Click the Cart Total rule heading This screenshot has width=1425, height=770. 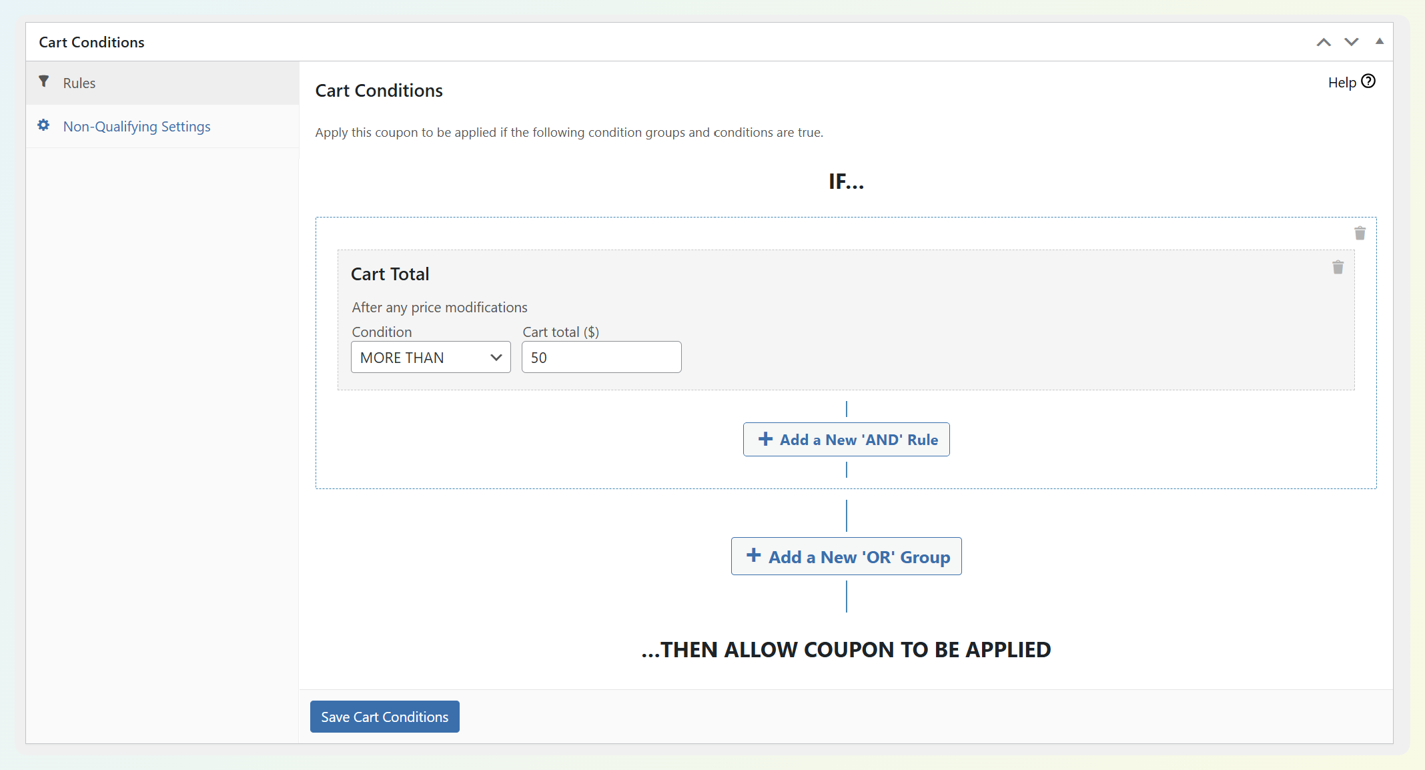coord(390,274)
